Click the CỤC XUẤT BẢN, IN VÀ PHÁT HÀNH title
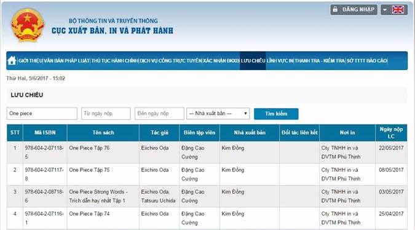This screenshot has width=415, height=230. (x=113, y=31)
